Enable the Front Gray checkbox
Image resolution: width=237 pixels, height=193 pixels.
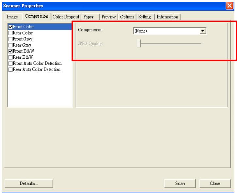pyautogui.click(x=10, y=39)
